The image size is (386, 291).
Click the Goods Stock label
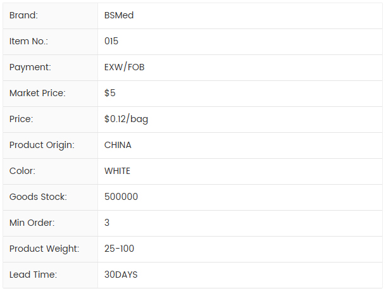point(38,197)
